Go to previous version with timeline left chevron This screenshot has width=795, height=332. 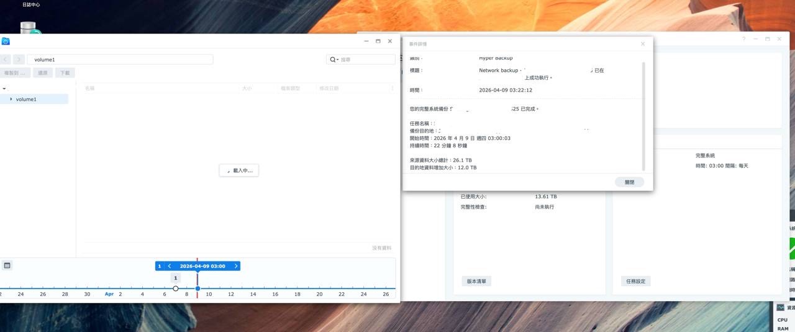coord(170,266)
